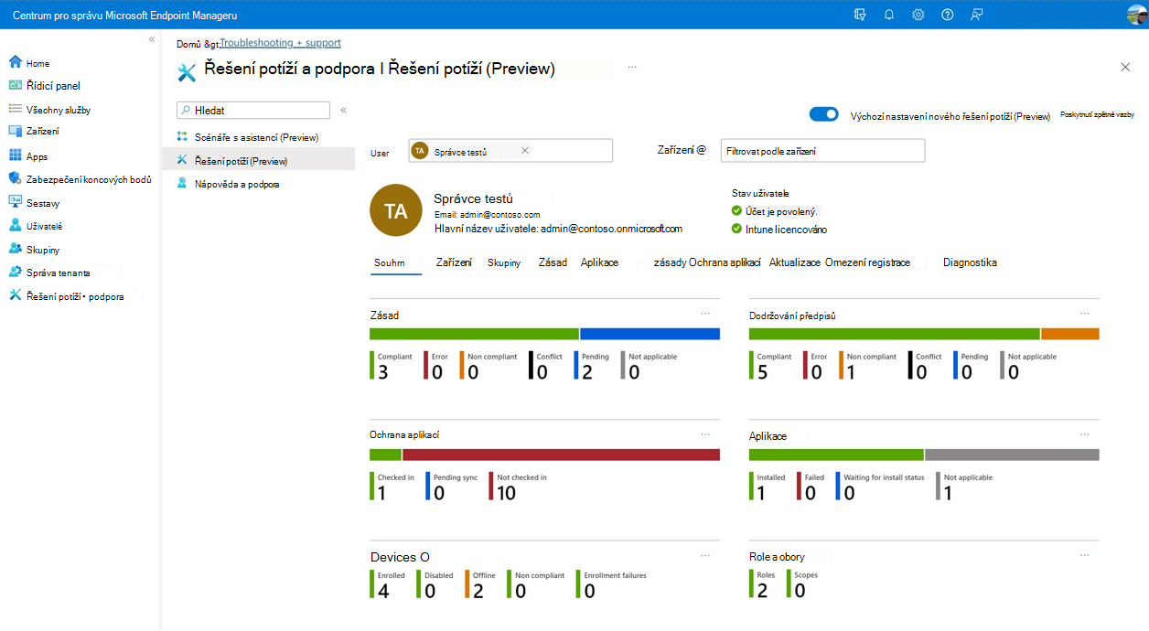Open Apps grid icon in sidebar
1149x631 pixels.
click(x=15, y=155)
